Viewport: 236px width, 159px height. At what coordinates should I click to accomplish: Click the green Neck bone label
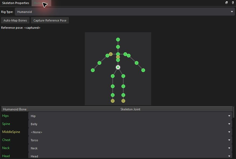[6, 148]
